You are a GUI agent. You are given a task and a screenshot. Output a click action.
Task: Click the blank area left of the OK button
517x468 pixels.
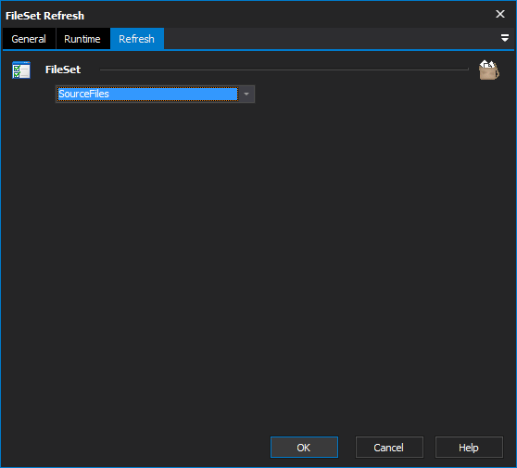[135, 448]
